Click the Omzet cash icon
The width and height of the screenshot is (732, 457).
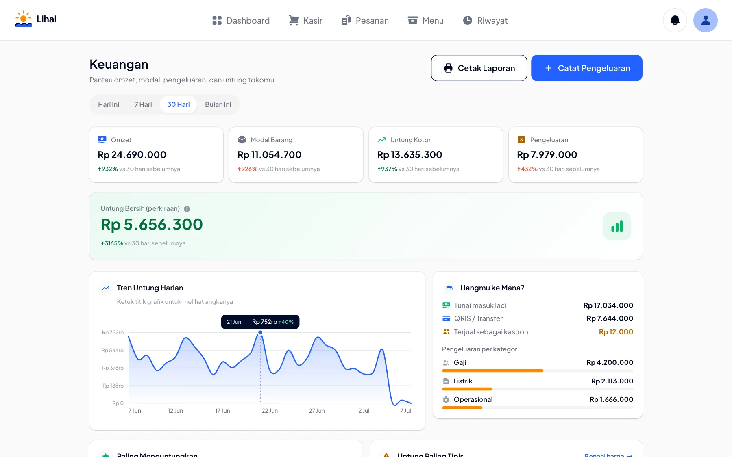click(102, 140)
